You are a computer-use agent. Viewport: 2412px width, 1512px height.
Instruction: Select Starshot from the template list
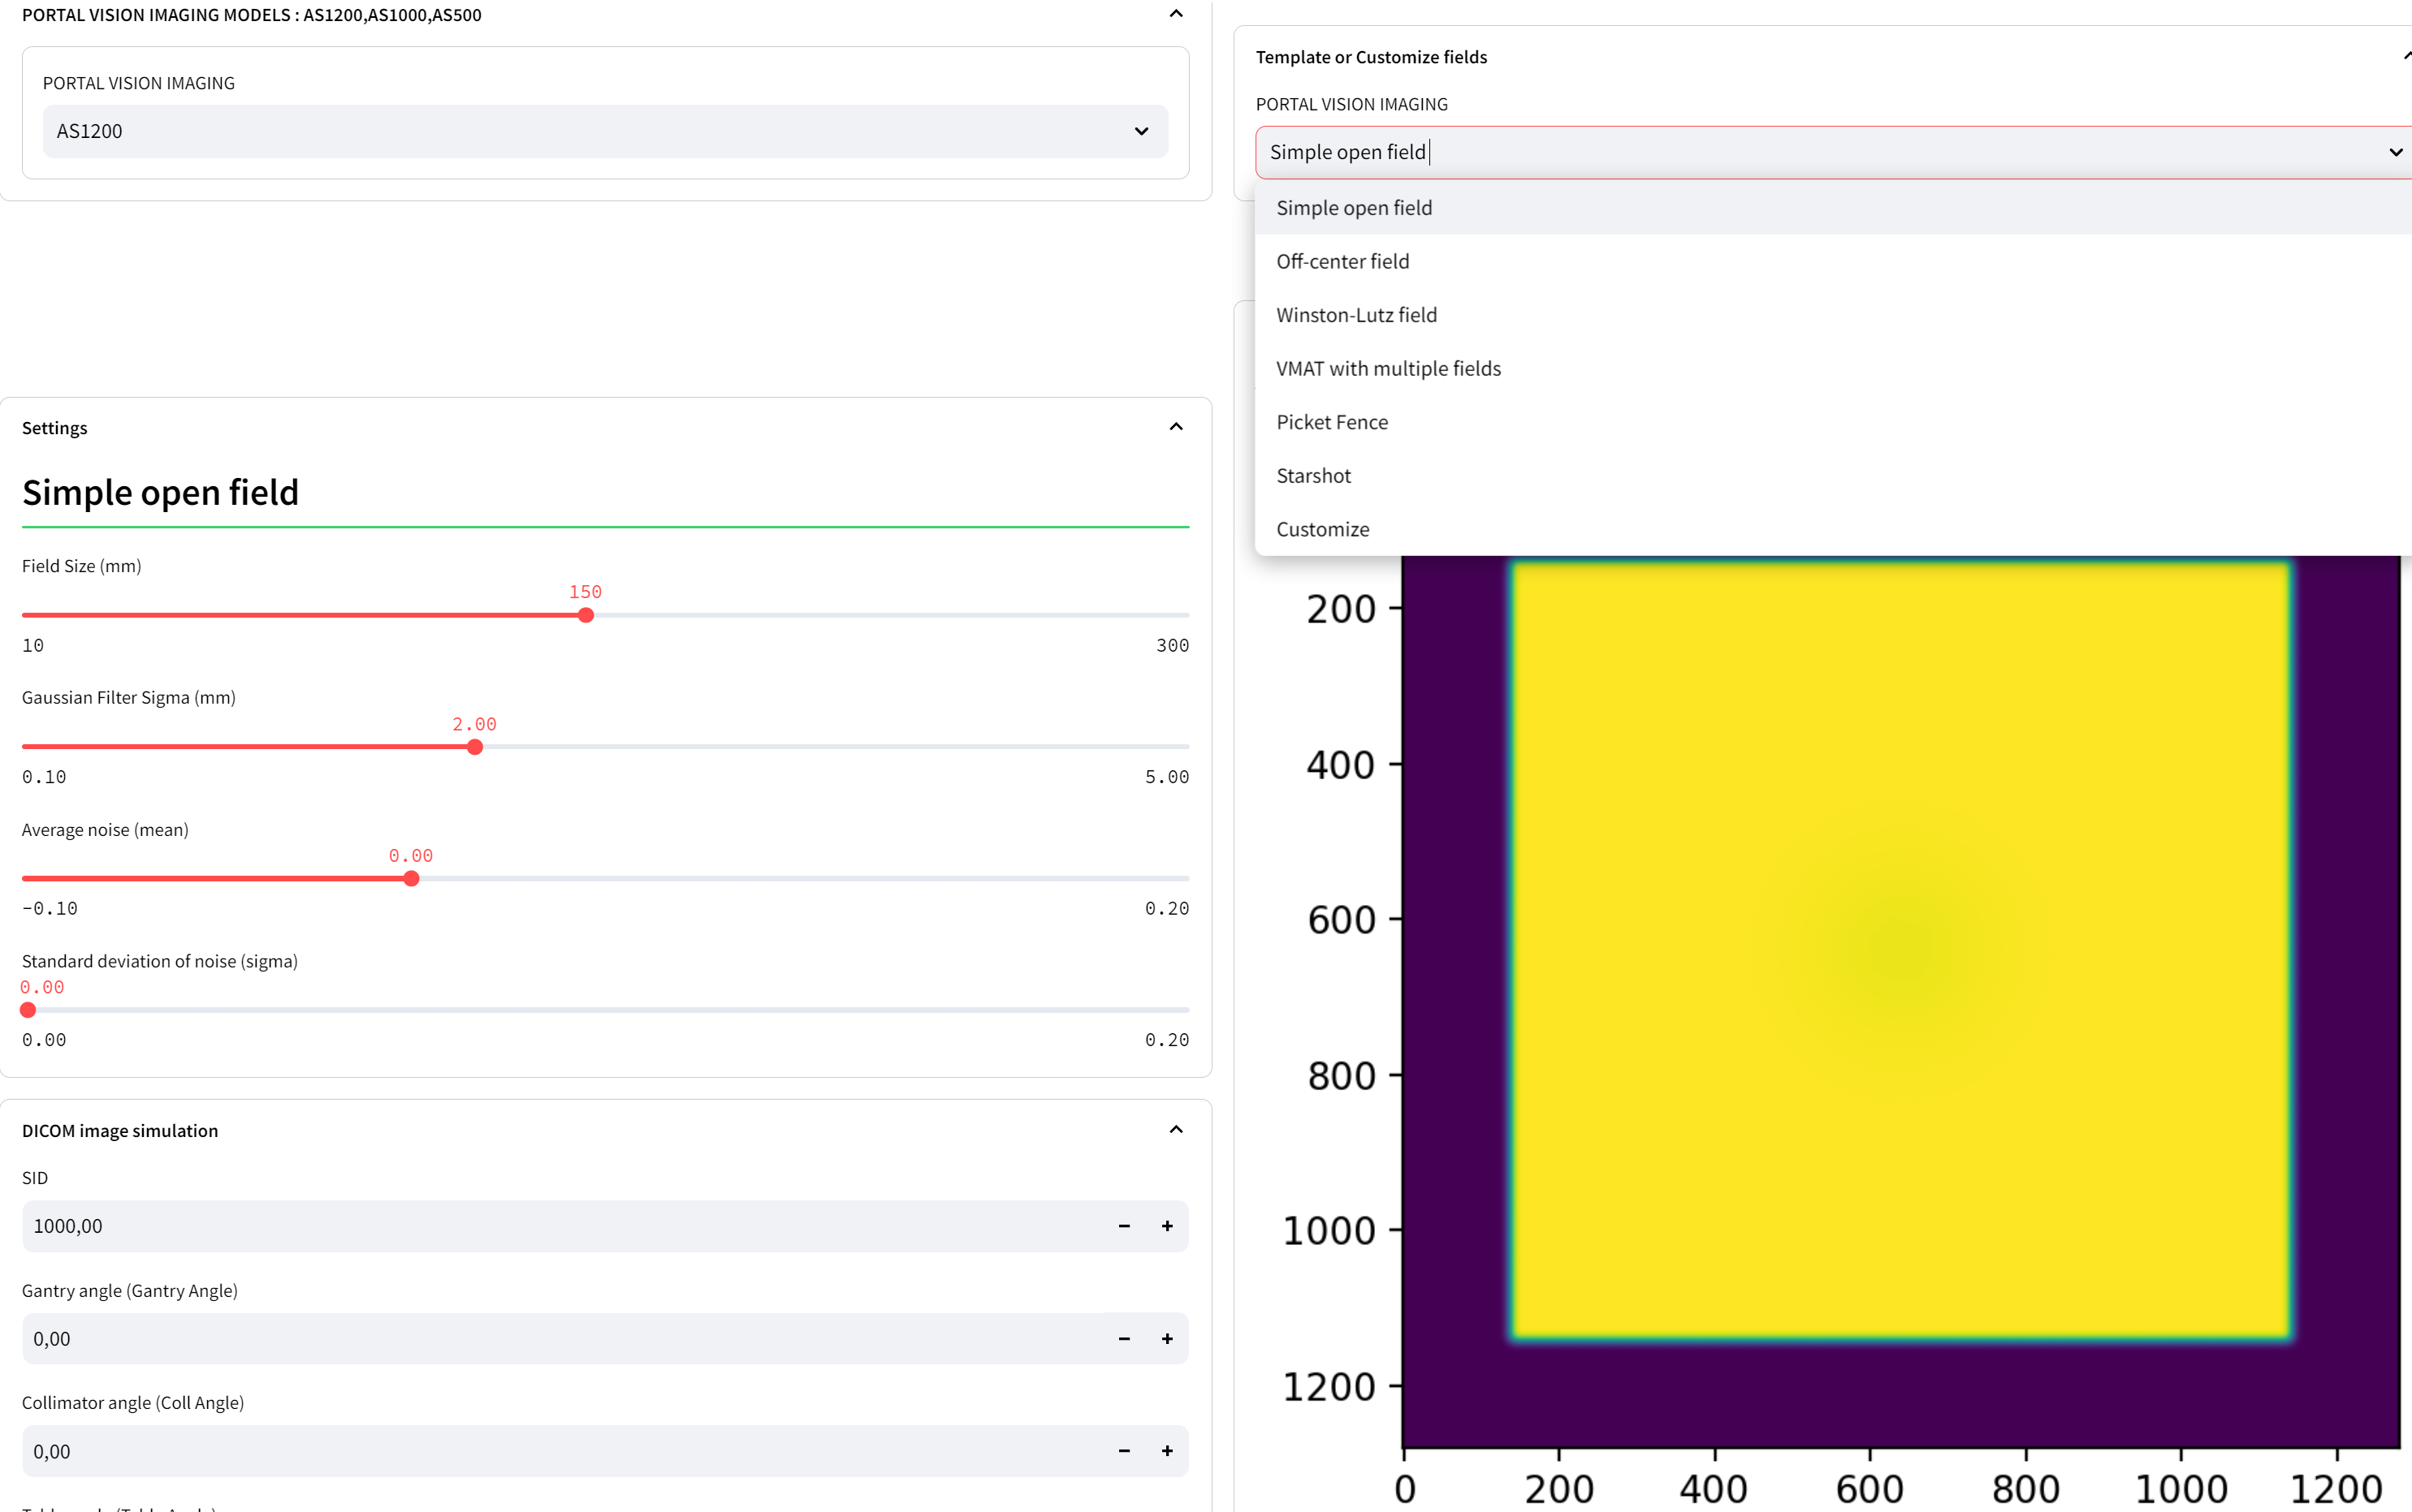[x=1312, y=475]
